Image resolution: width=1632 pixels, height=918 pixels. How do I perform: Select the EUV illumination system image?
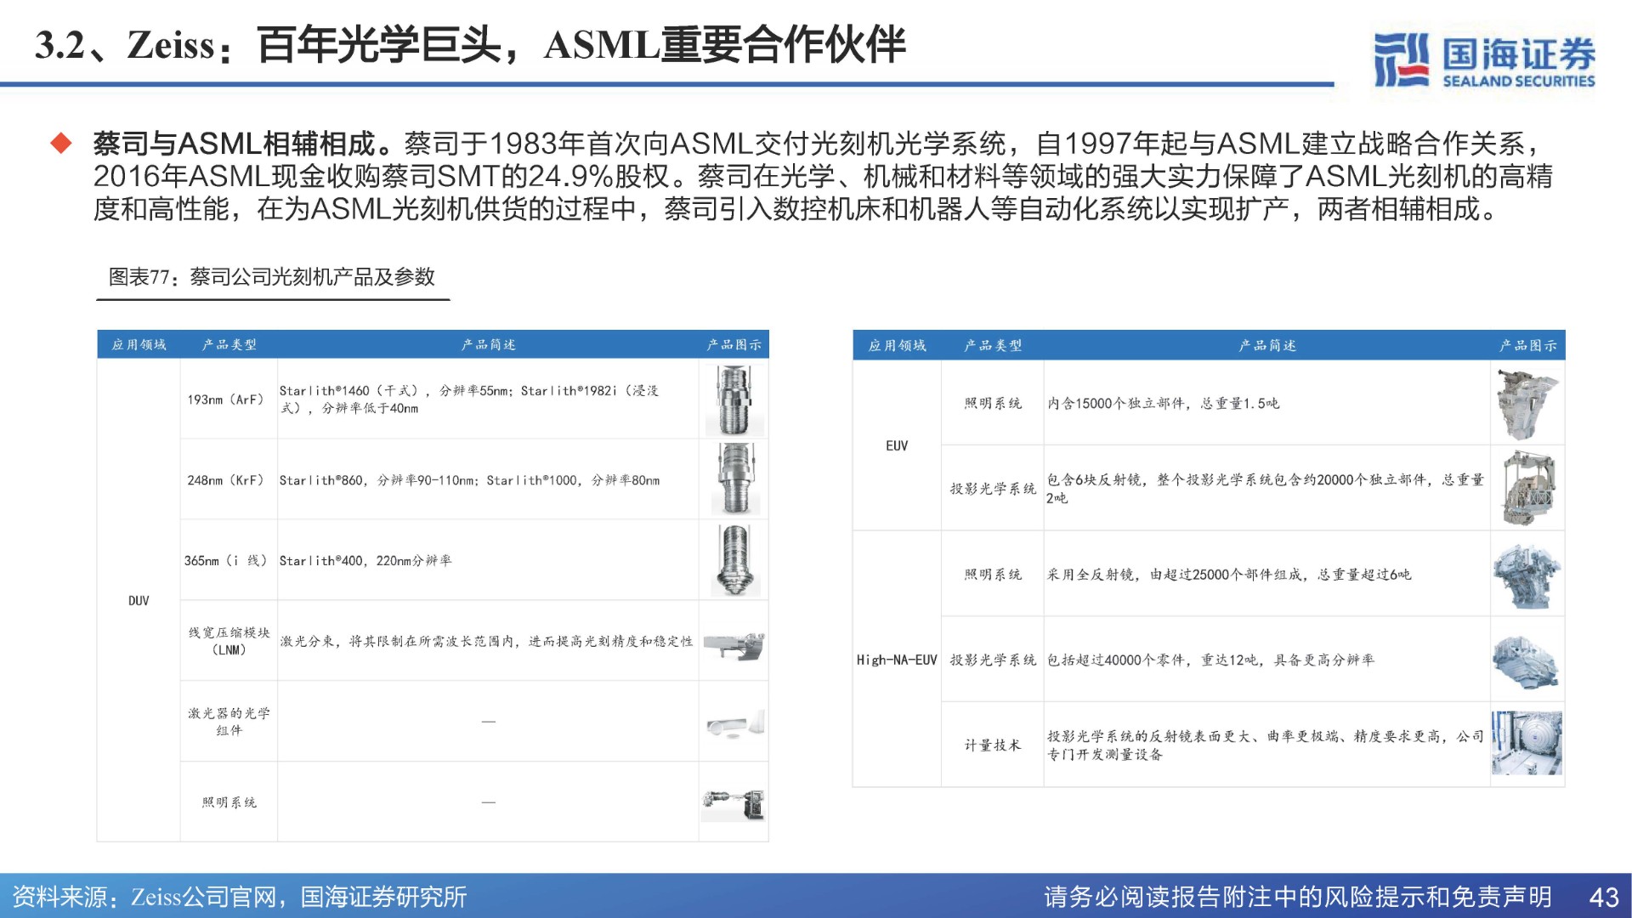[x=1527, y=403]
